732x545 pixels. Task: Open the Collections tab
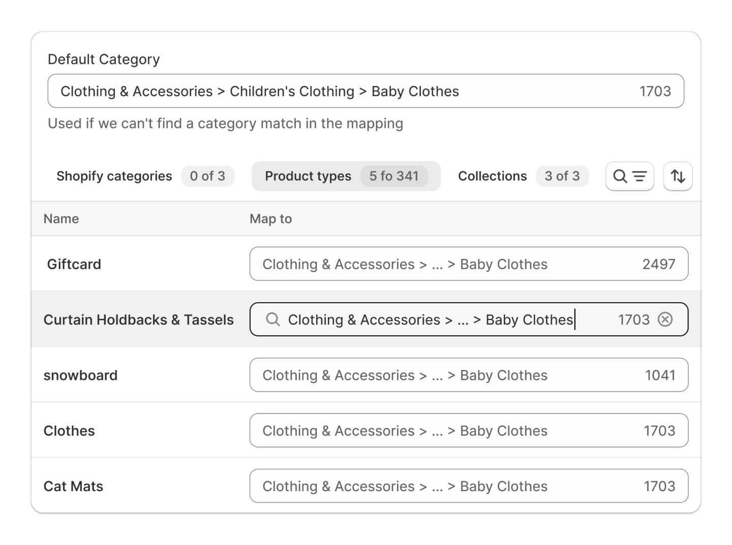[x=492, y=176]
